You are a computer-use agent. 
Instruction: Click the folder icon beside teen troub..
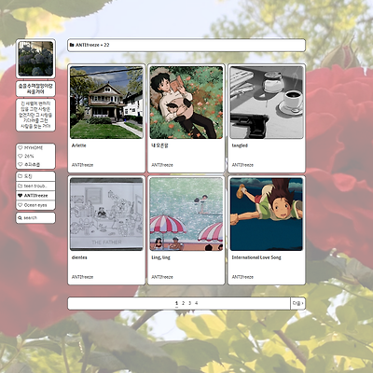21,186
